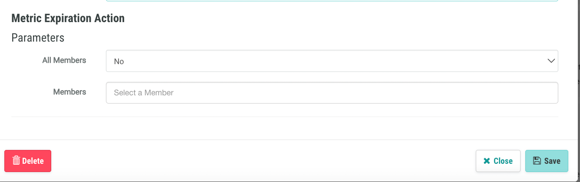Screen dimensions: 580x182
Task: Click the word "Save" on the teal button
Action: (552, 161)
